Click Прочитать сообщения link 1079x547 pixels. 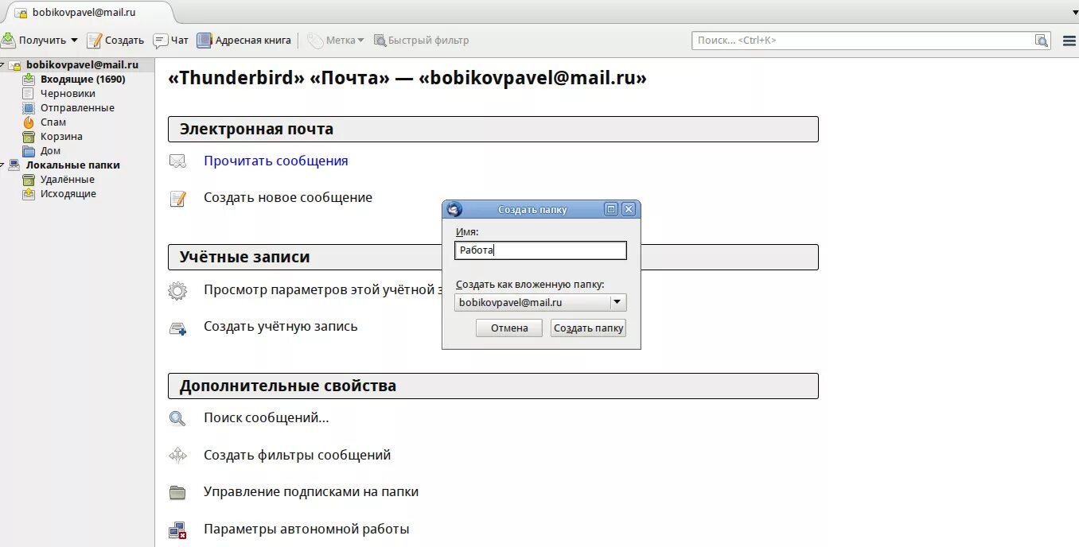[x=276, y=161]
